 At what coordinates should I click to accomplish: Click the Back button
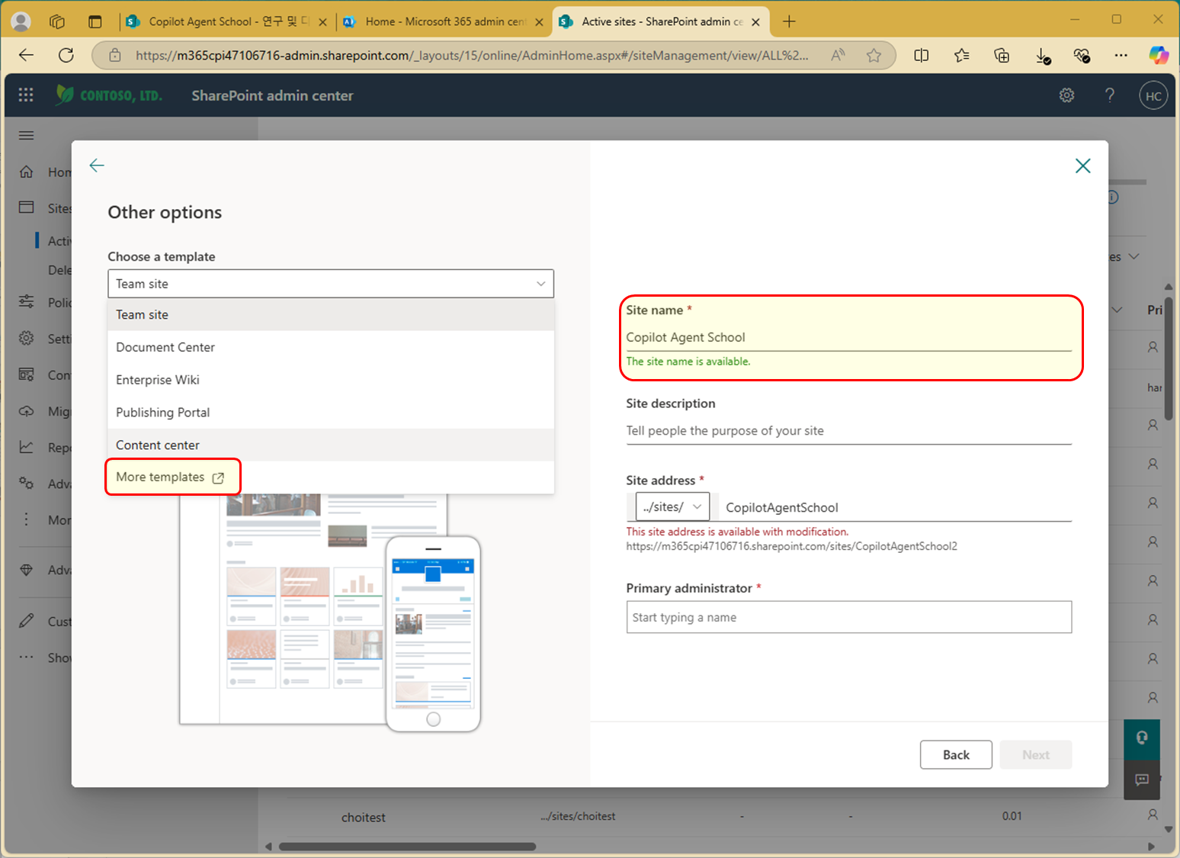click(956, 754)
